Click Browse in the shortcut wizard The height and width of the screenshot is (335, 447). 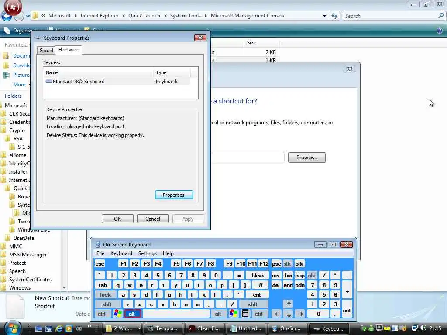(307, 157)
